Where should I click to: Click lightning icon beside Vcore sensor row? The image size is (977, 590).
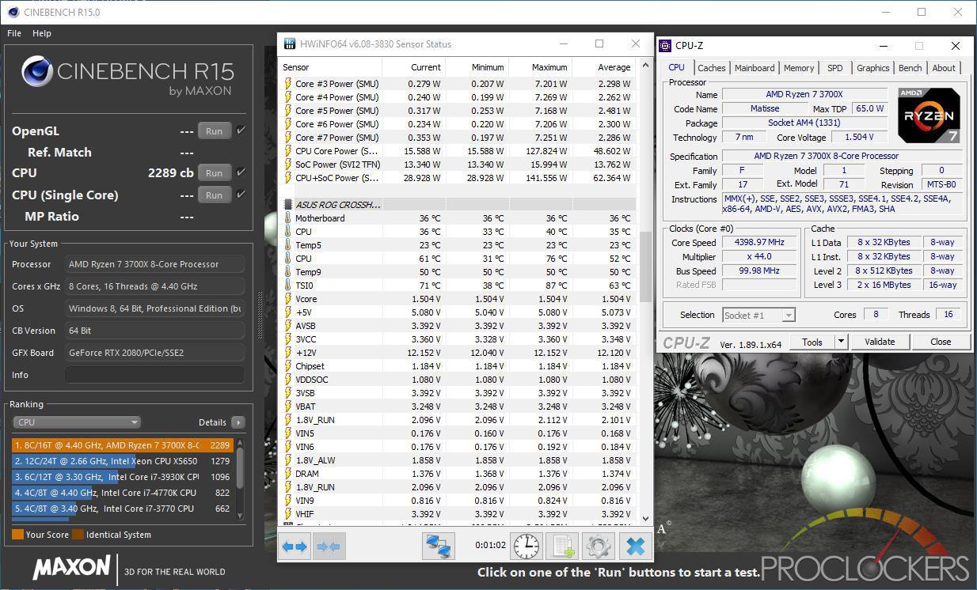click(288, 299)
